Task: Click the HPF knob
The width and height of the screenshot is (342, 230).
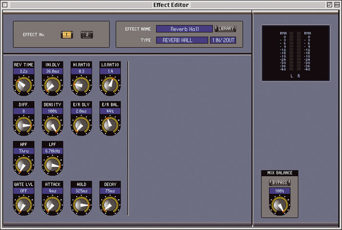Action: [23, 166]
